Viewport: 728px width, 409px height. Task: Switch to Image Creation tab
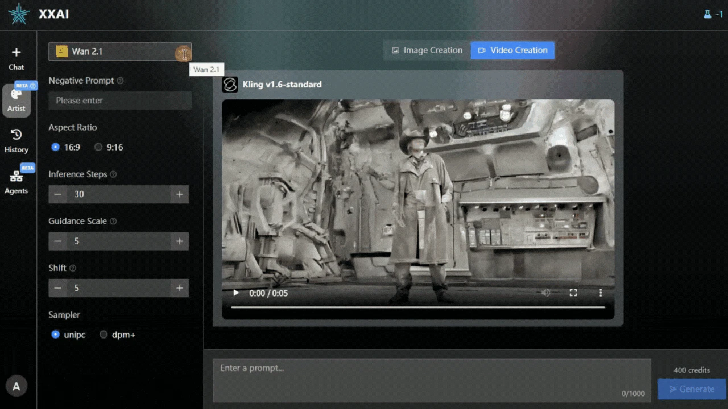point(427,50)
